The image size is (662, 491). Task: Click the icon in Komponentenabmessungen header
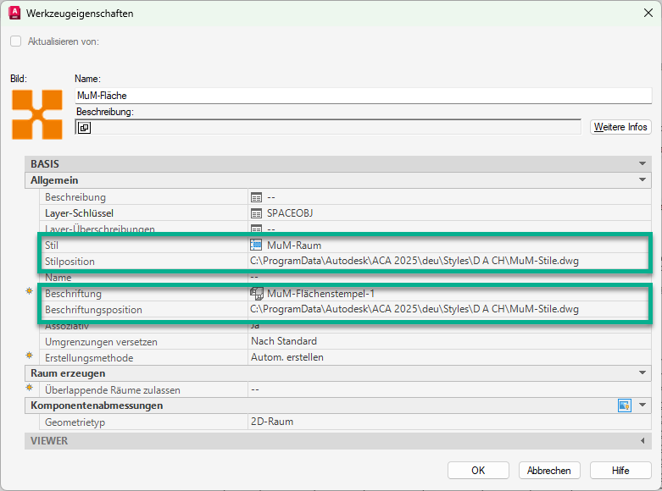tap(625, 406)
